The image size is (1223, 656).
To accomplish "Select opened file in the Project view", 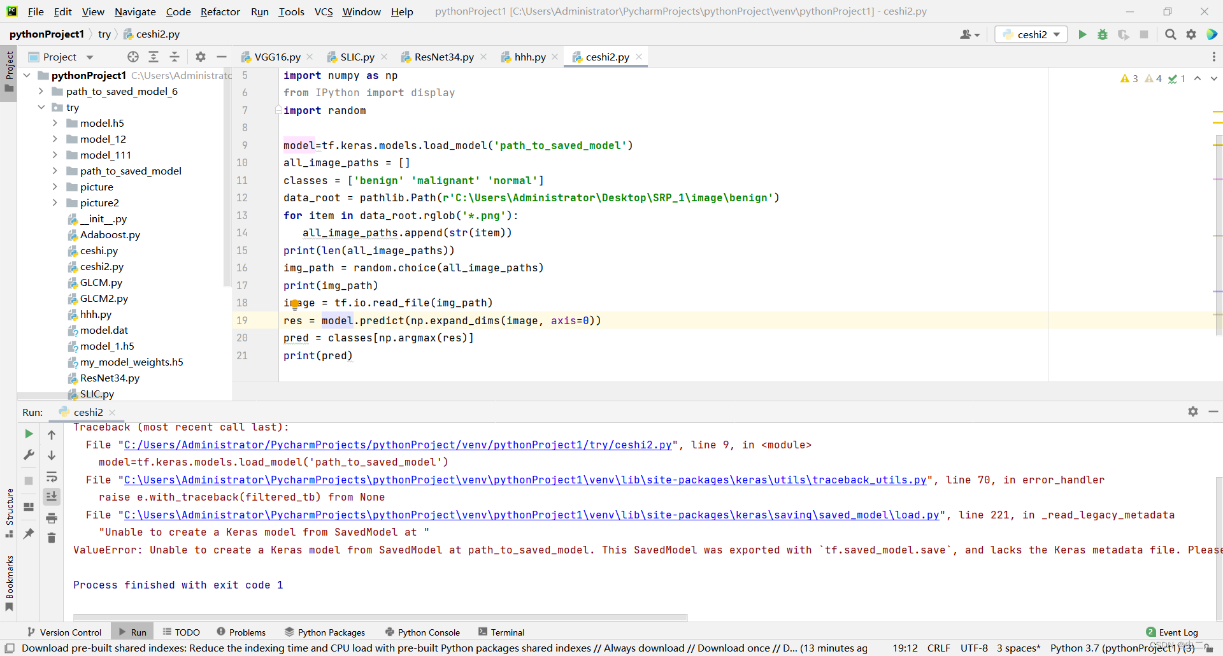I will (x=133, y=57).
